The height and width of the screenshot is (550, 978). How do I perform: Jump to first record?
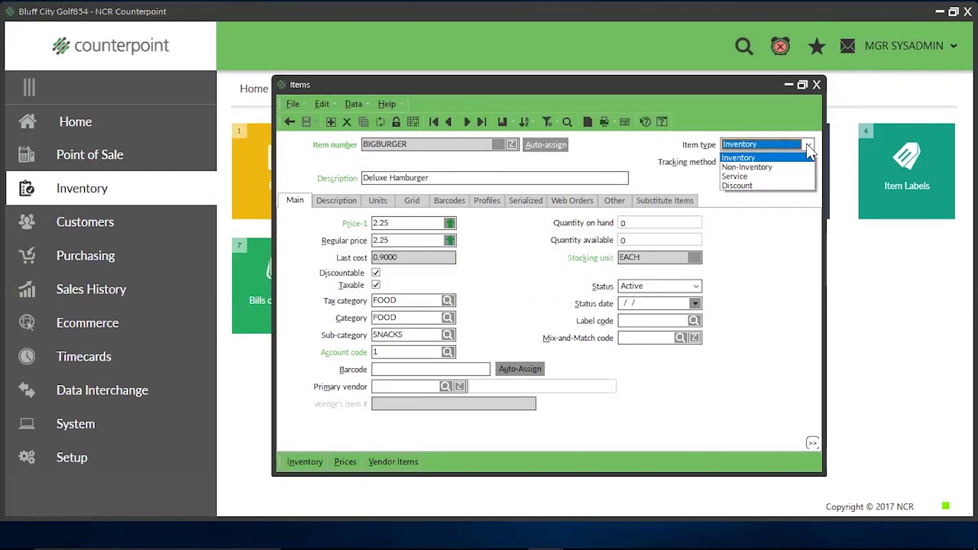point(434,122)
